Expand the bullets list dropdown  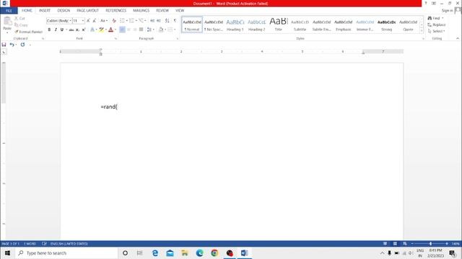coord(127,21)
